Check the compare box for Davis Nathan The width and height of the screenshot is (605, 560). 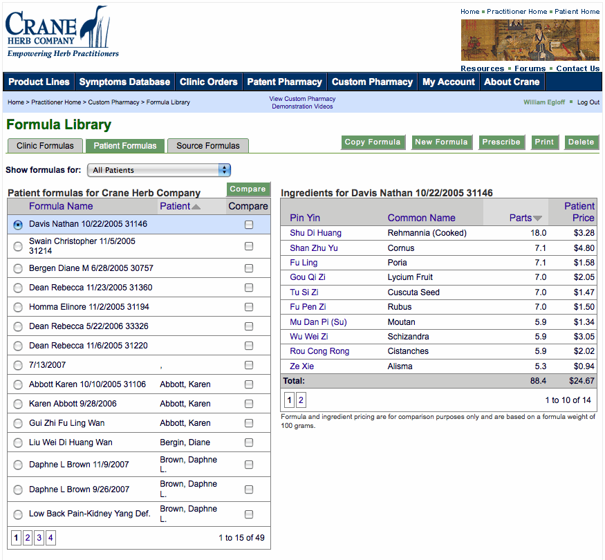pyautogui.click(x=249, y=225)
